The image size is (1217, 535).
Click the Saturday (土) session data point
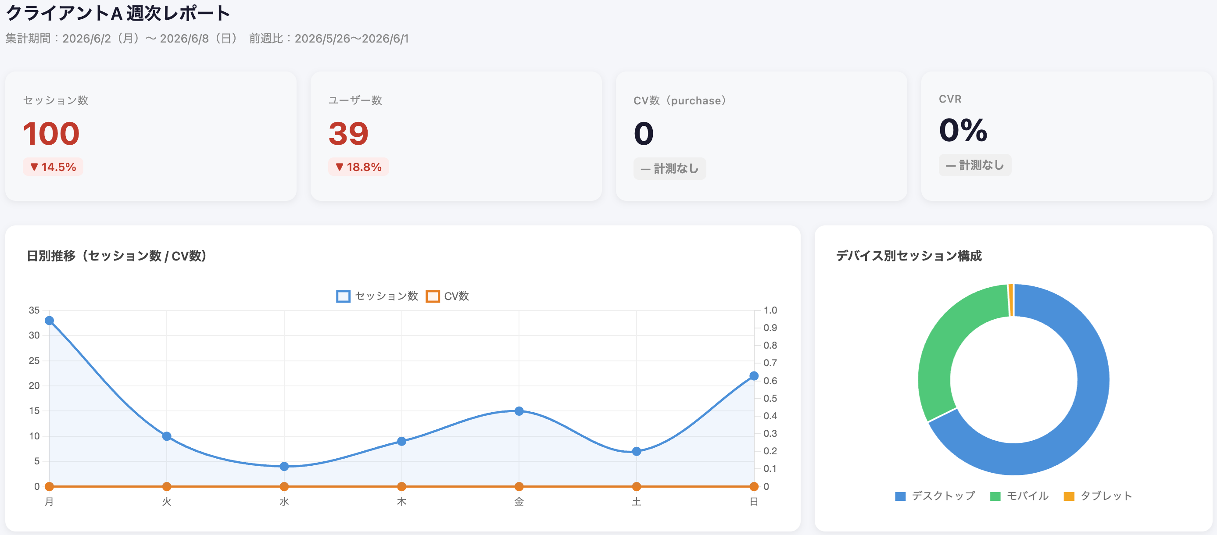point(637,451)
